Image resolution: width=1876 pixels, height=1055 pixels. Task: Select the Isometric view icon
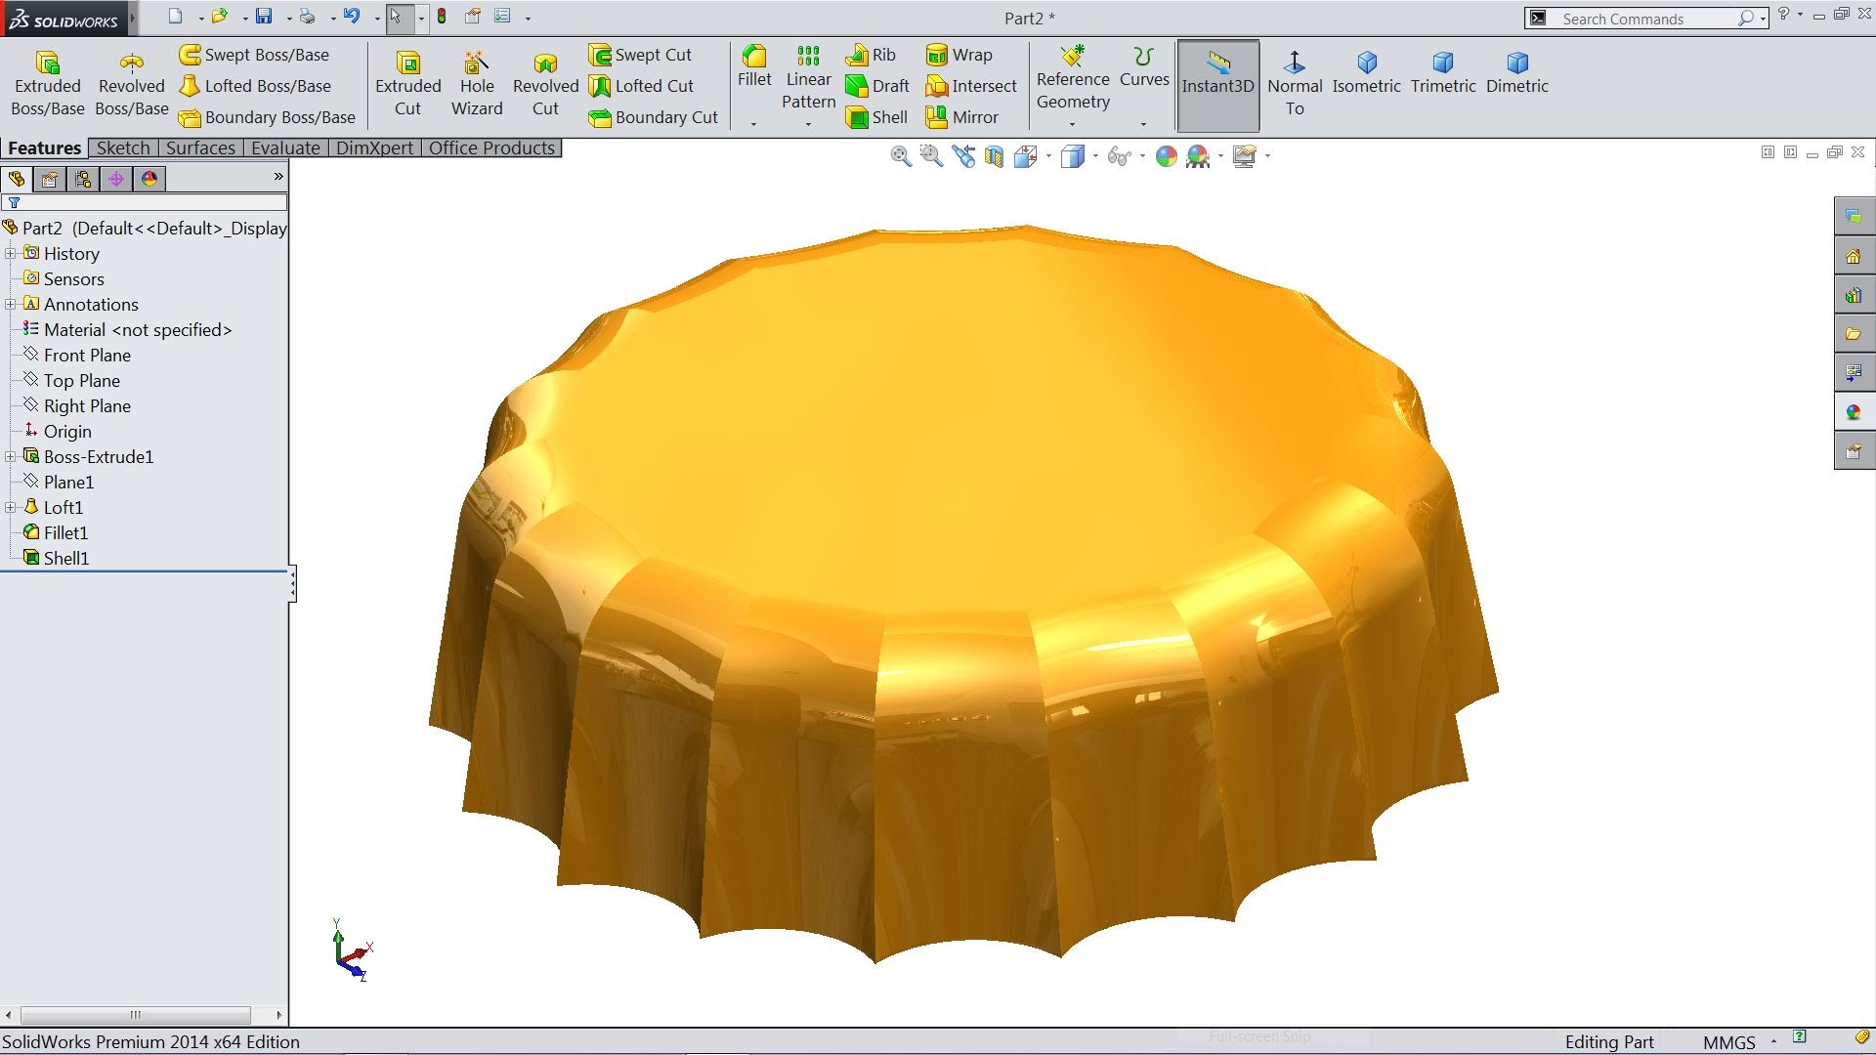click(x=1366, y=63)
